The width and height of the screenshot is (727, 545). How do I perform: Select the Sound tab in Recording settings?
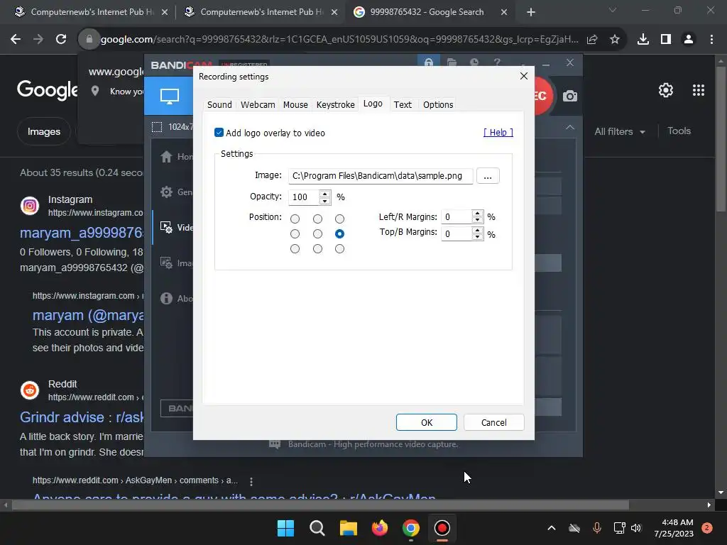click(219, 105)
